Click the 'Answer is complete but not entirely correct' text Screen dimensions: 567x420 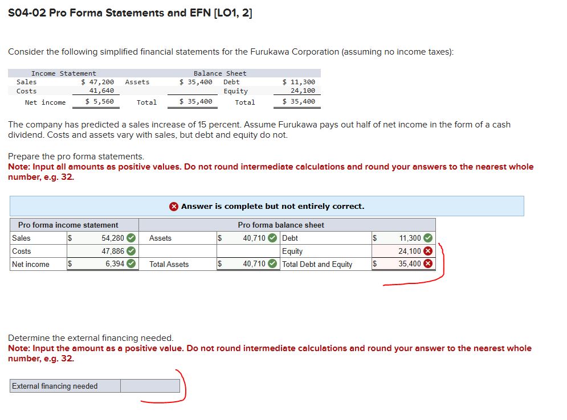272,206
